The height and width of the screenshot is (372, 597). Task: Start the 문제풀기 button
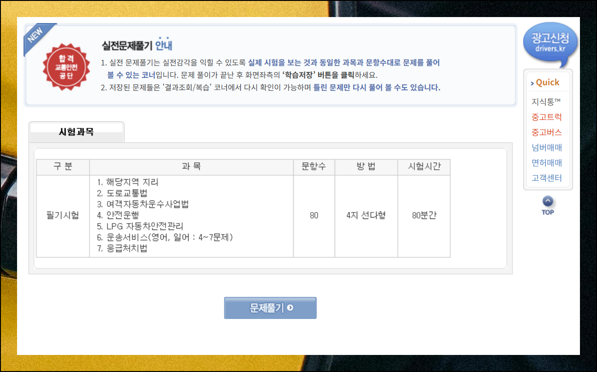[270, 308]
